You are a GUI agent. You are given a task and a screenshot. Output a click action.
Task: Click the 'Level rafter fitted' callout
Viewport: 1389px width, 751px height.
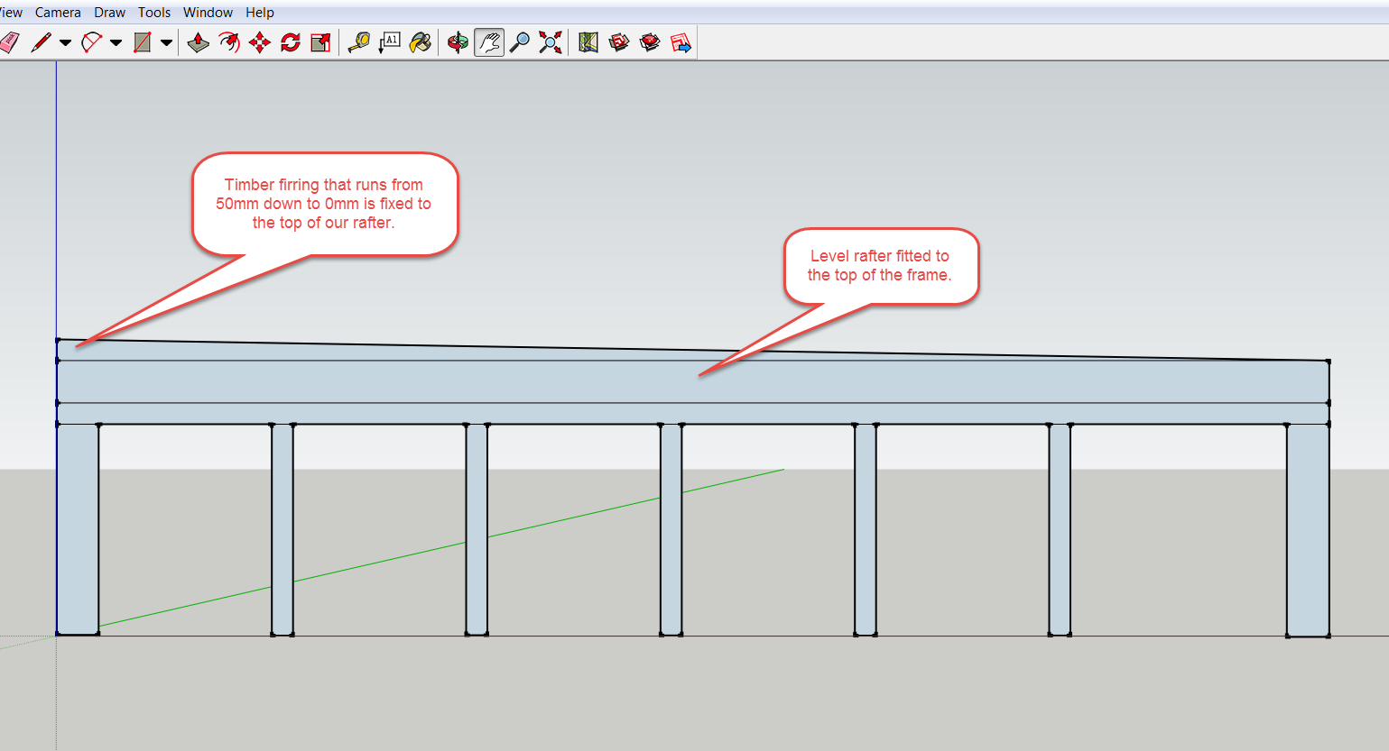pos(880,266)
